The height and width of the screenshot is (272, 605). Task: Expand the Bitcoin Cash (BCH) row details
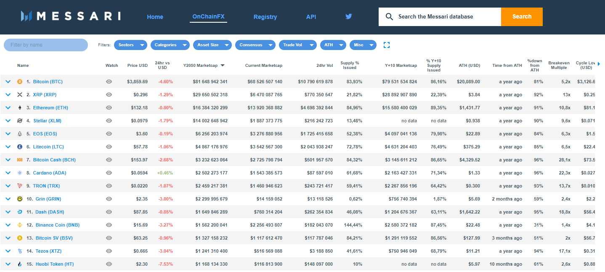pos(8,160)
